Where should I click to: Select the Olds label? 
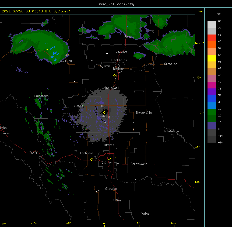click(x=104, y=106)
